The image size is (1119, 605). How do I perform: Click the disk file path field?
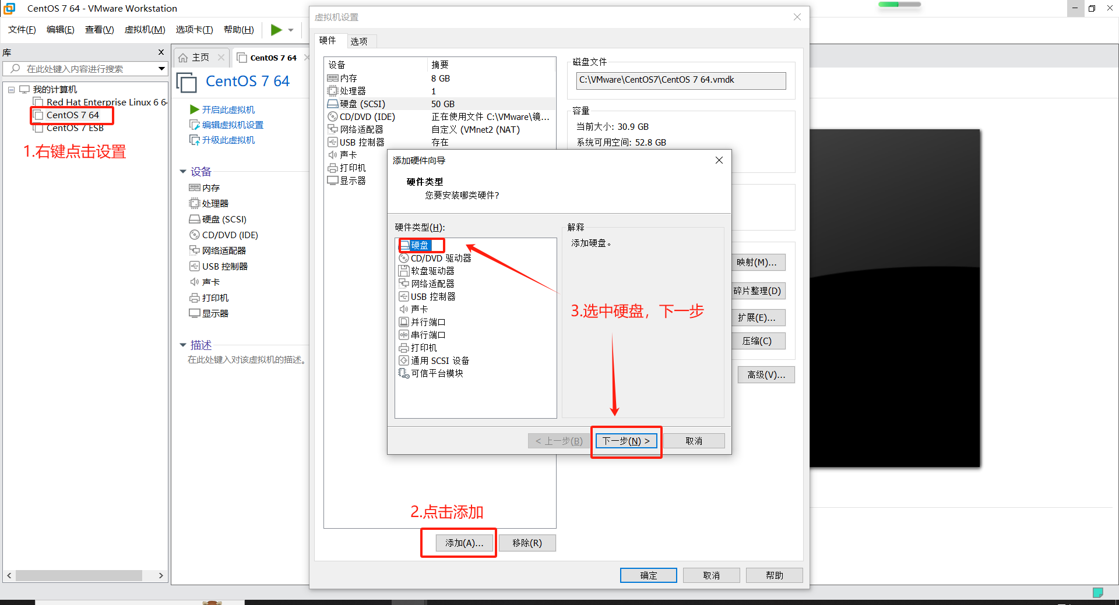681,80
